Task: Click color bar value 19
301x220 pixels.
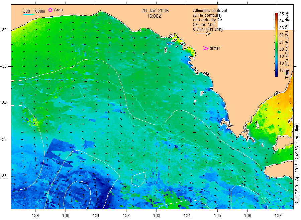Action: [281, 56]
